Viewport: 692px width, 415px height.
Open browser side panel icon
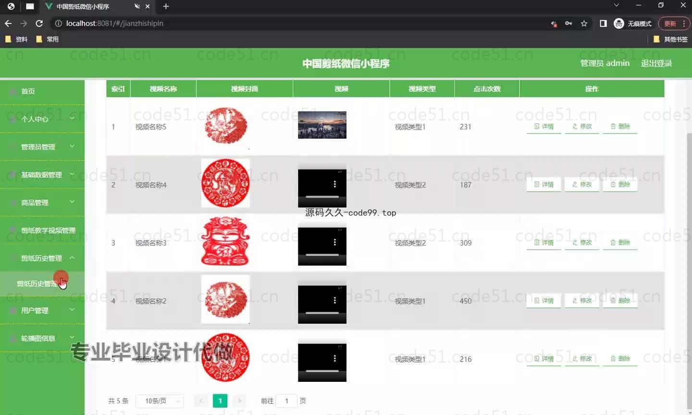[x=603, y=24]
